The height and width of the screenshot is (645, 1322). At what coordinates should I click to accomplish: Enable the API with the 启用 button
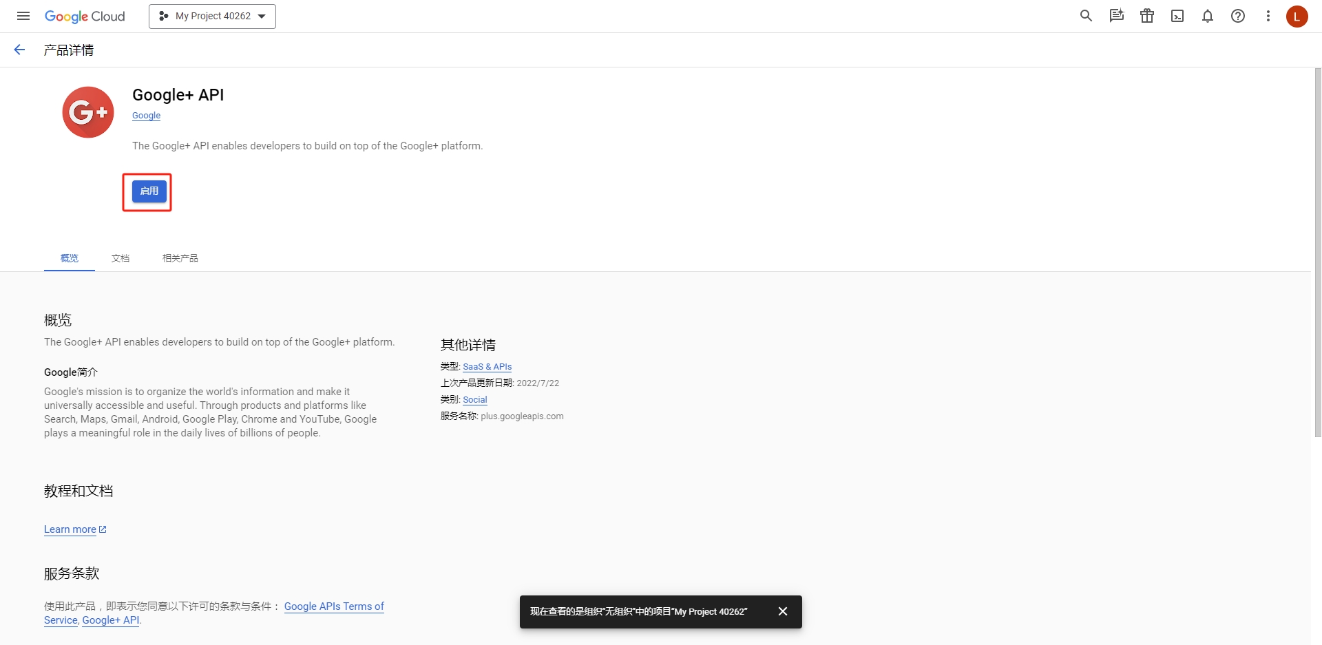click(x=149, y=191)
